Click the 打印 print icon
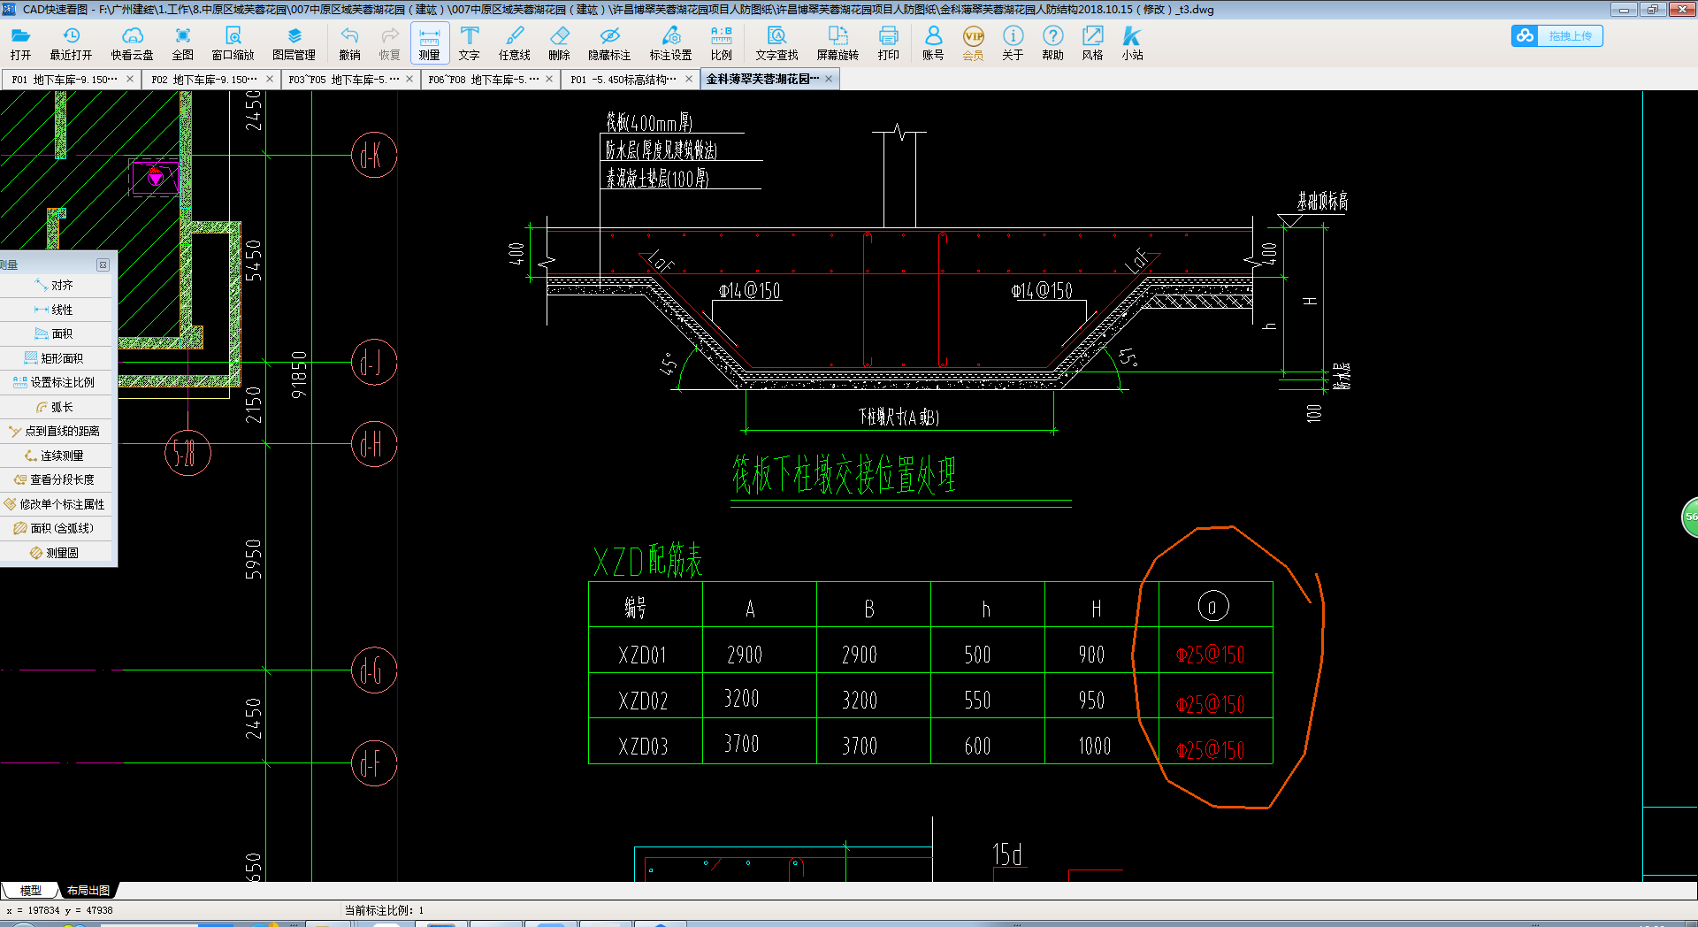 [889, 43]
